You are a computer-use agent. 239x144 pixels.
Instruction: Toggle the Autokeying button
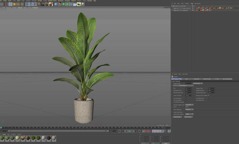146,131
